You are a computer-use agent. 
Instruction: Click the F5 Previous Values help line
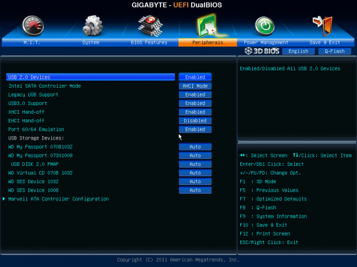coord(269,190)
